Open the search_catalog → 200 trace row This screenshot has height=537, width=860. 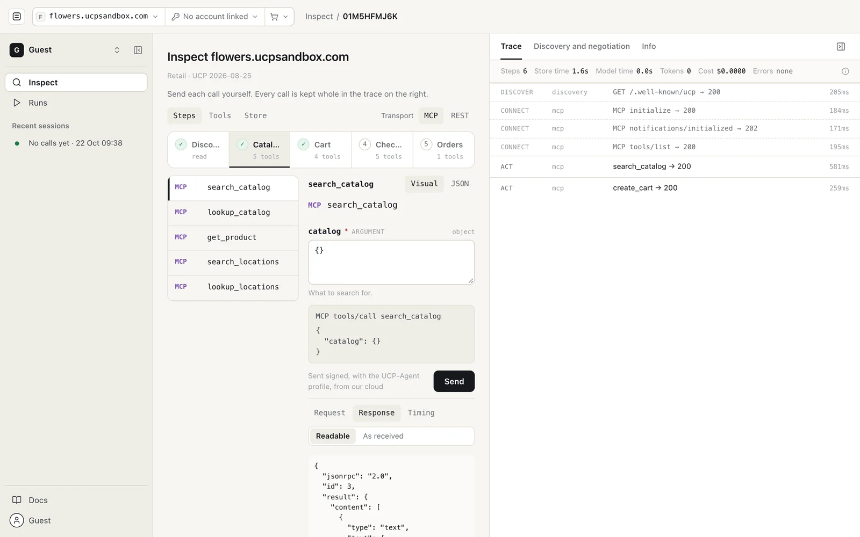(x=675, y=167)
